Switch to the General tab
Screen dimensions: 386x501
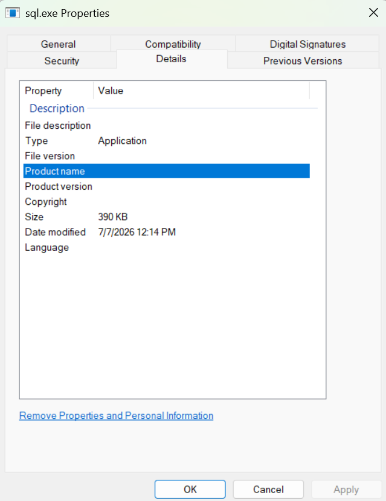pos(59,44)
